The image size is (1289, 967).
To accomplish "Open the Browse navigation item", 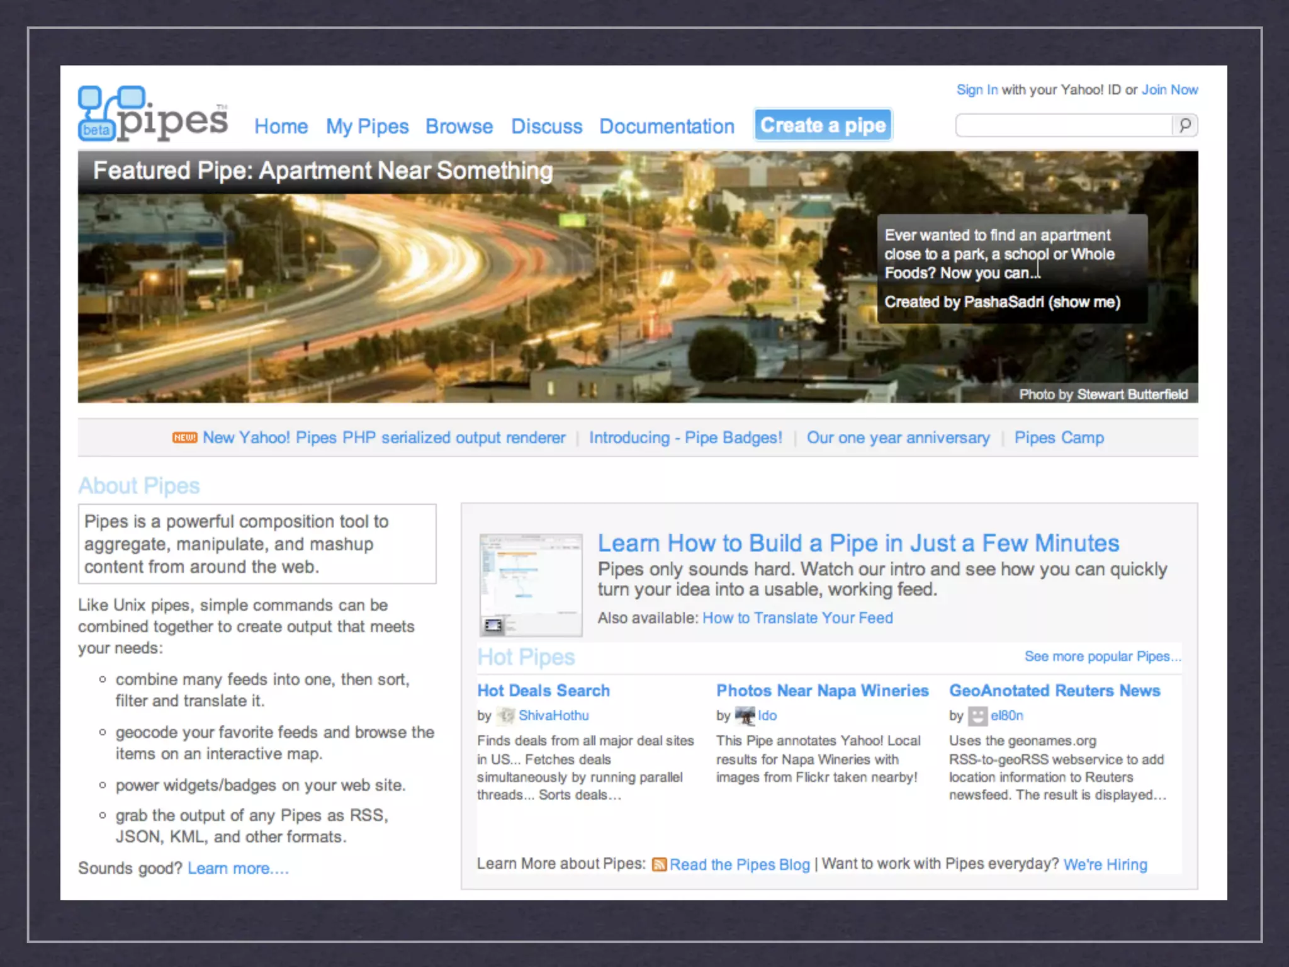I will (459, 127).
